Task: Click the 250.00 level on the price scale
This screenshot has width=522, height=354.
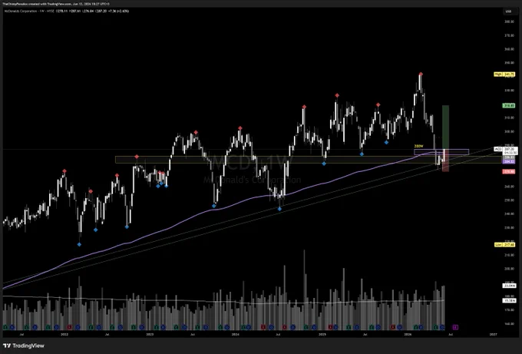Action: (509, 200)
